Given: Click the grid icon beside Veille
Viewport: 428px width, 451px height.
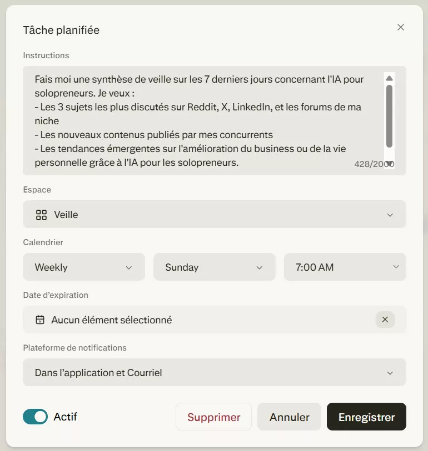Looking at the screenshot, I should [x=41, y=215].
